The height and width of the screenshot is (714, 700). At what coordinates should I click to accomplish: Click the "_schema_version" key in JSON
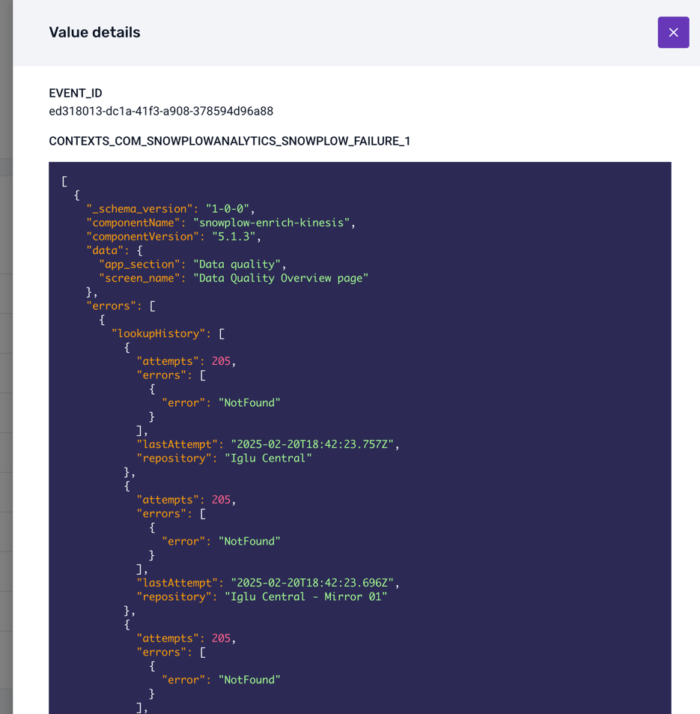click(140, 209)
